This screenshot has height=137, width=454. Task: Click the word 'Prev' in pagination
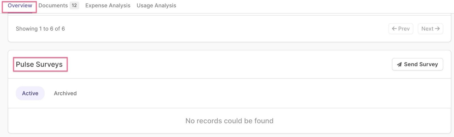404,29
